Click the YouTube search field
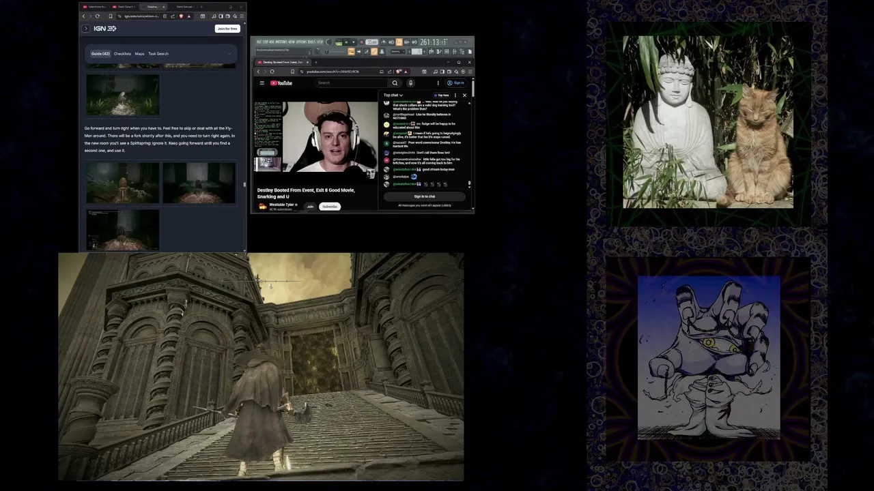The height and width of the screenshot is (491, 874). pos(352,83)
